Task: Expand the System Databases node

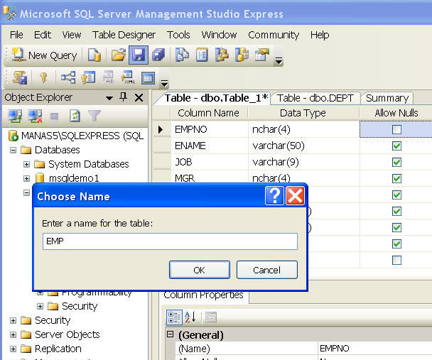Action: coord(26,164)
